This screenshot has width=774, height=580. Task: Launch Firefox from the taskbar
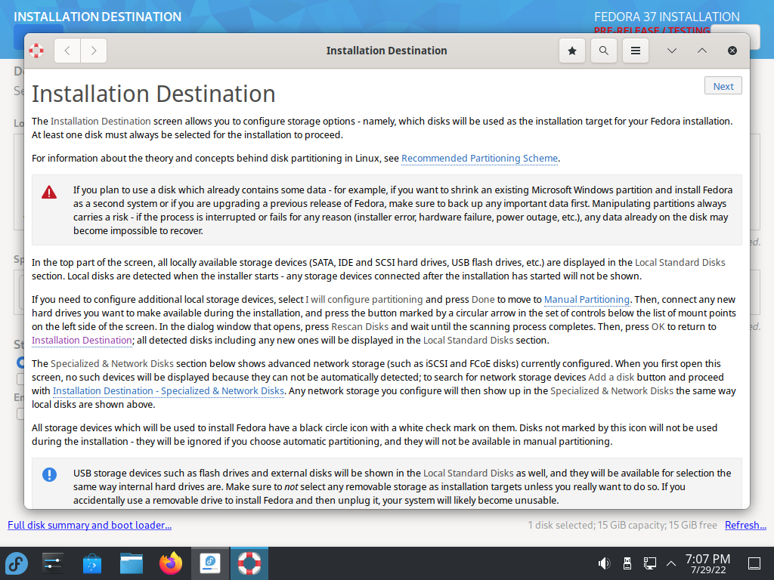pyautogui.click(x=171, y=563)
